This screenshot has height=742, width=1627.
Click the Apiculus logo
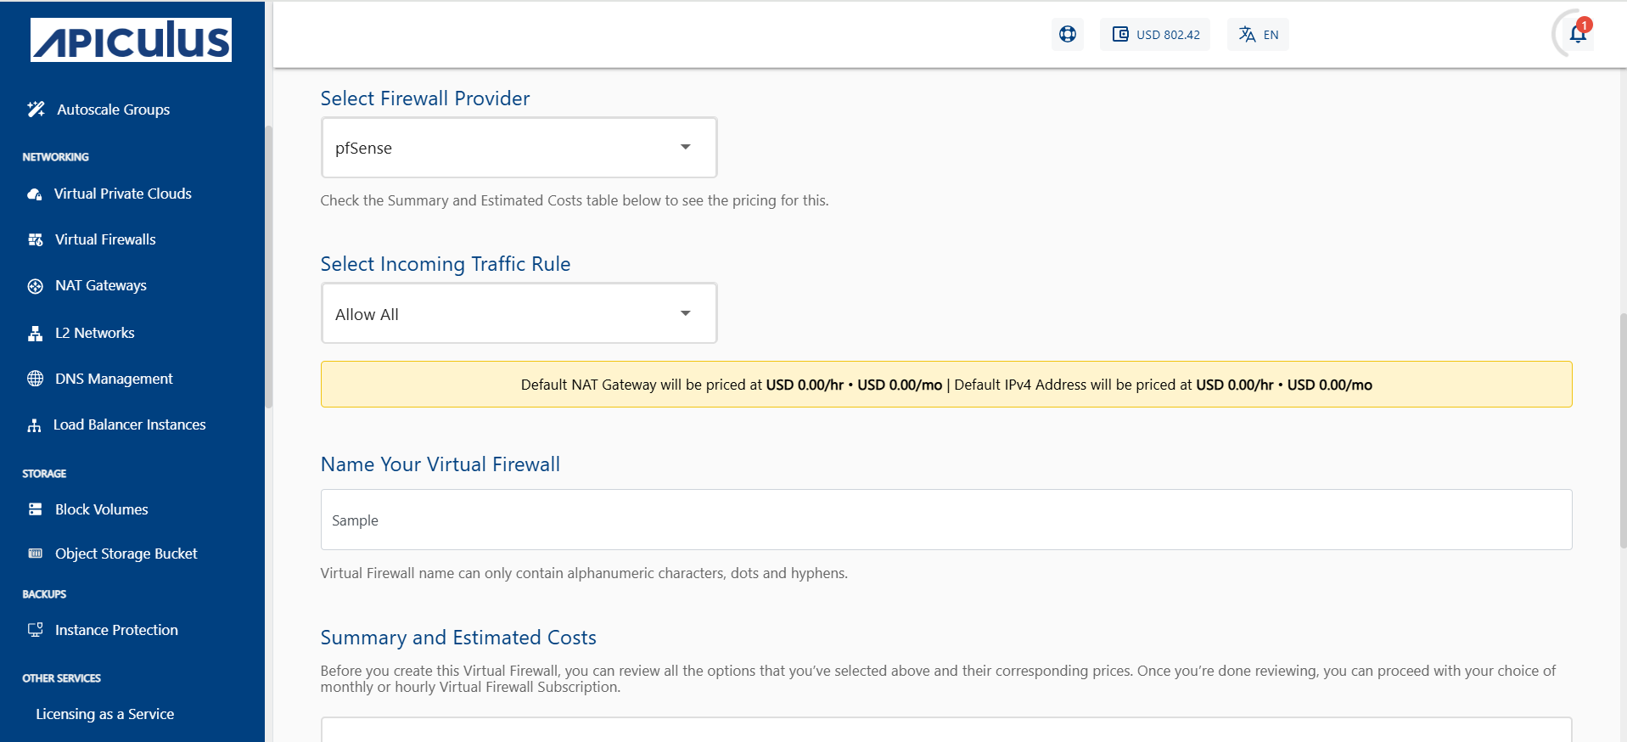click(130, 38)
